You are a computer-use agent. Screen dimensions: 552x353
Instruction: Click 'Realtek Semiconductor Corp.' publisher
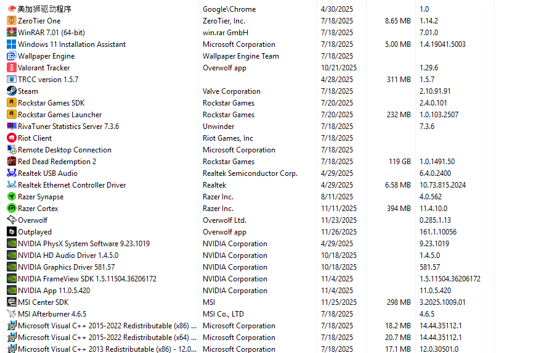coord(250,173)
